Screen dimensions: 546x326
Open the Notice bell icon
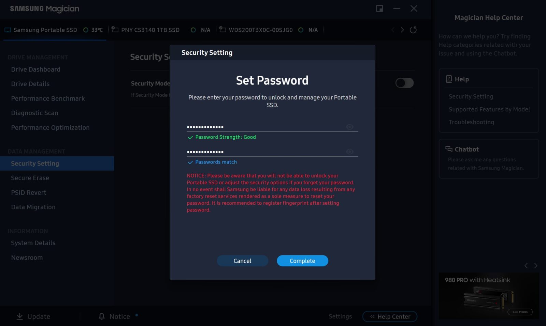pos(102,316)
